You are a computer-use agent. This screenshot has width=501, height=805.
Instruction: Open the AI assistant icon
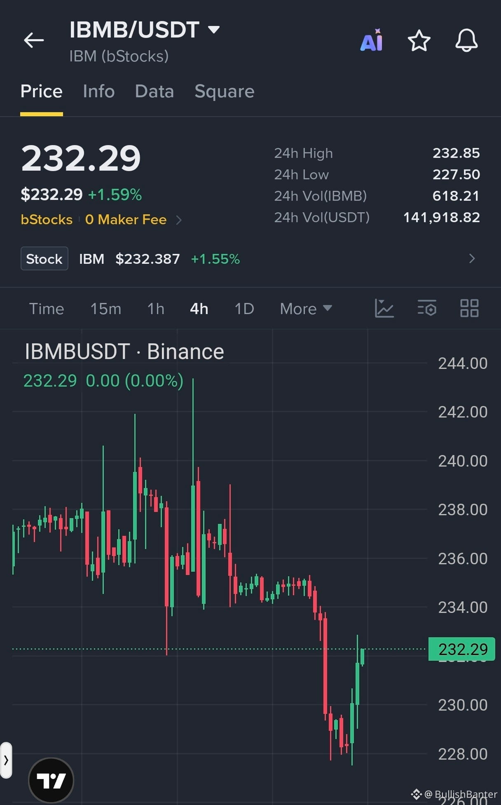(x=372, y=40)
